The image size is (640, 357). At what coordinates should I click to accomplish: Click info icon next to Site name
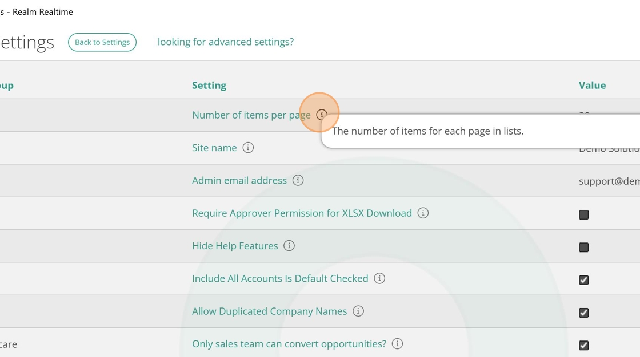tap(248, 148)
